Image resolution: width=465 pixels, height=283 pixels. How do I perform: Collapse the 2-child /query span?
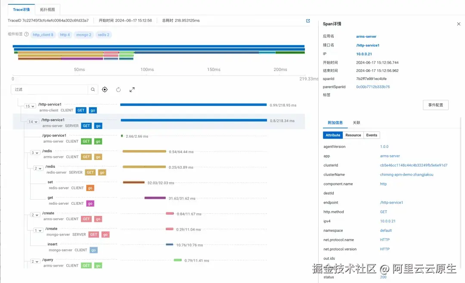click(x=35, y=261)
